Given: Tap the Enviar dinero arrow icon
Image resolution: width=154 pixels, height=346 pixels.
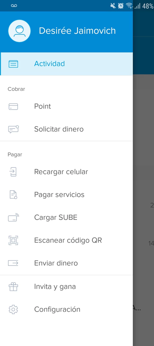Looking at the screenshot, I should click(13, 263).
